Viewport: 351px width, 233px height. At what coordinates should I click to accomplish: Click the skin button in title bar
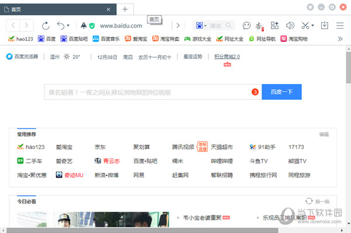[310, 7]
